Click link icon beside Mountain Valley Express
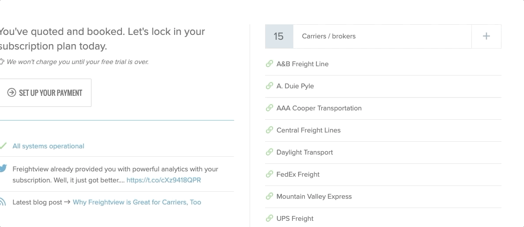This screenshot has width=524, height=227. [x=270, y=196]
